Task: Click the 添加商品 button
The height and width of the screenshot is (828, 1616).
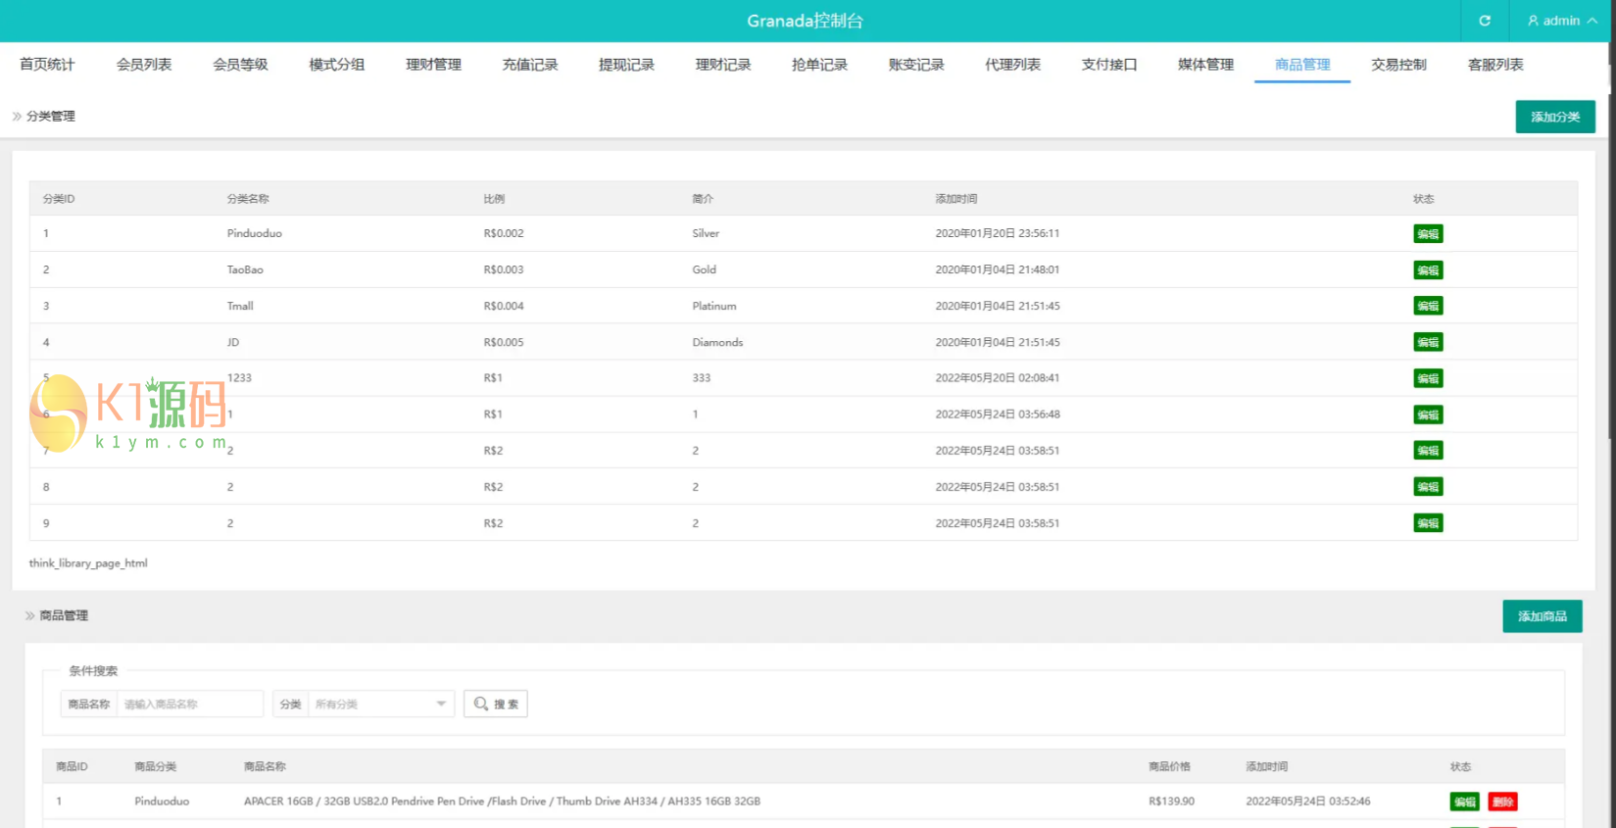Action: (1543, 616)
